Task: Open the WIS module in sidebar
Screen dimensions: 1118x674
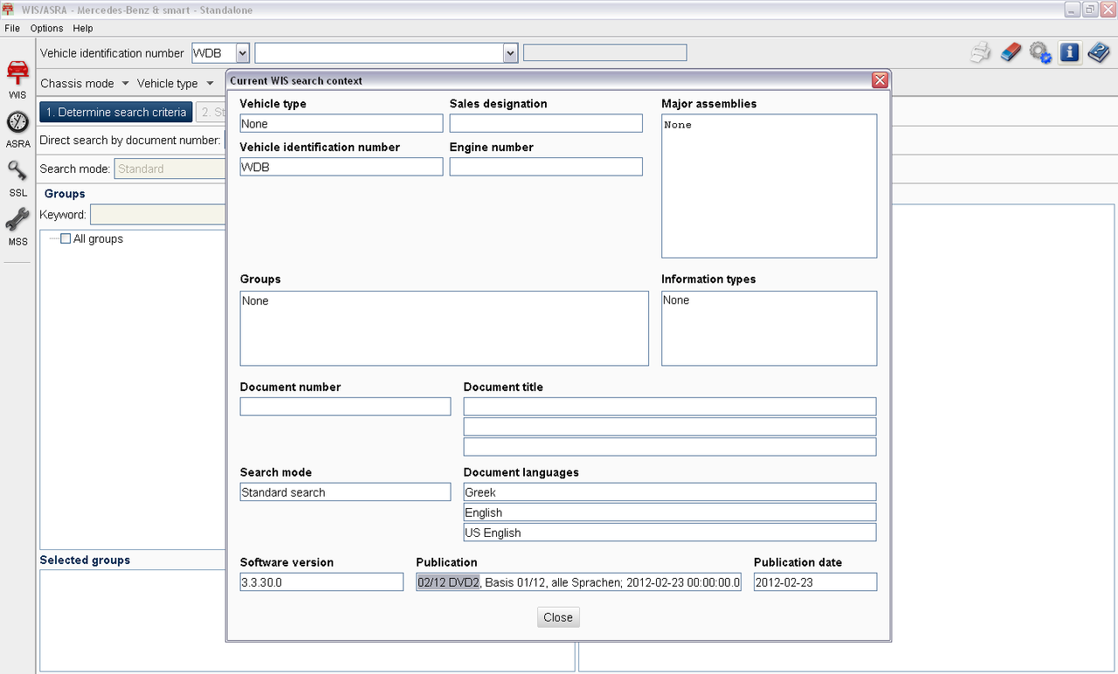Action: coord(17,79)
